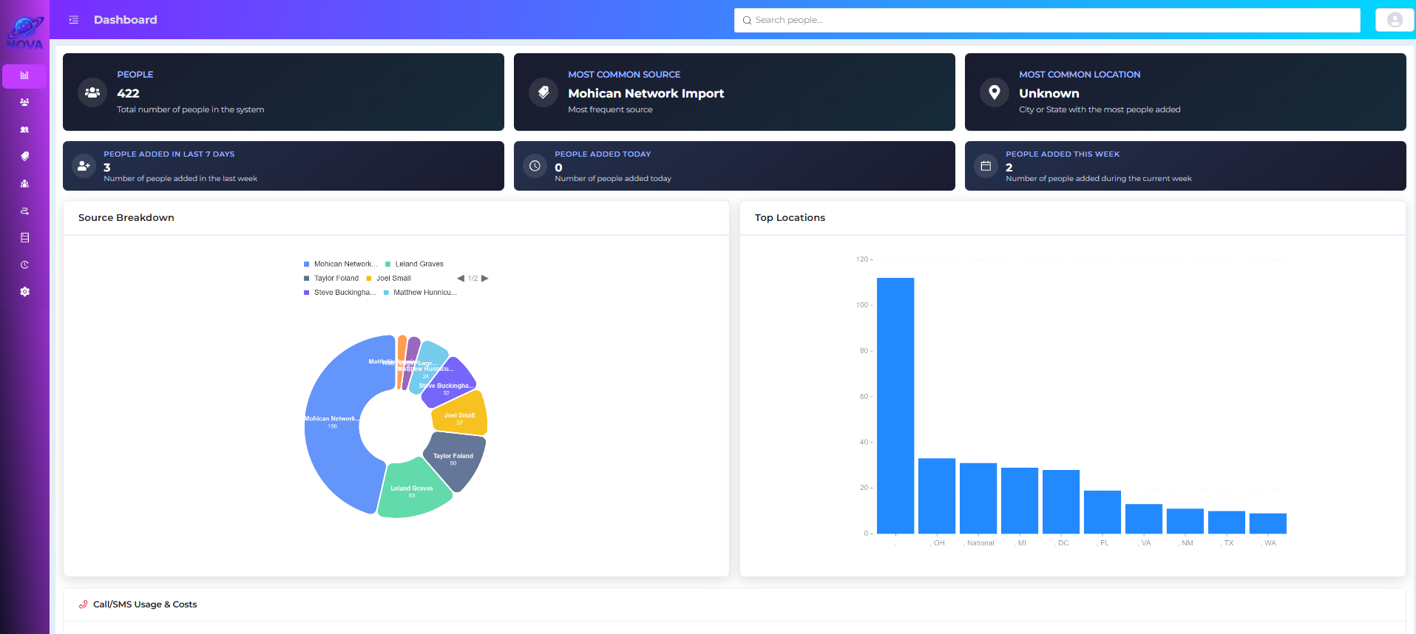Click the NOVA planet logo
The image size is (1416, 634).
tap(24, 33)
